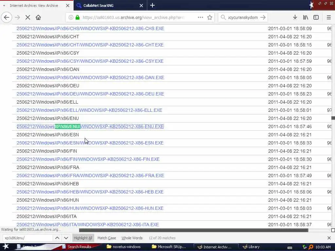Open WINDOWSXP-KB2506212-X86-DEU.EXE link

[x=90, y=94]
